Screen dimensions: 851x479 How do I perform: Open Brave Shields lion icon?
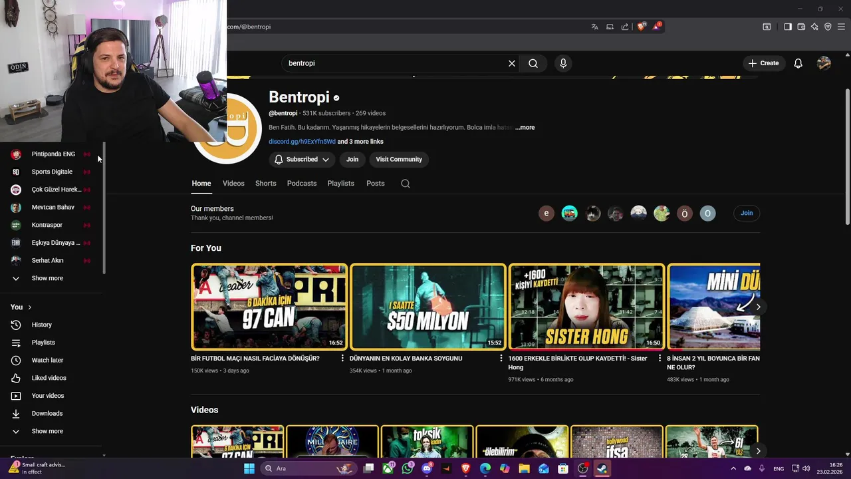[x=642, y=27]
